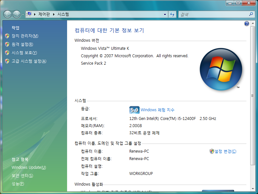Click the 5.9 Windows 체험 지수 score icon
Screen dimensions: 258x194
(134, 110)
